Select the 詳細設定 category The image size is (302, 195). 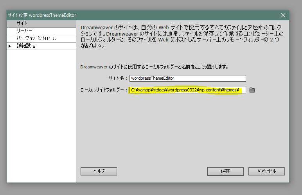coord(41,46)
